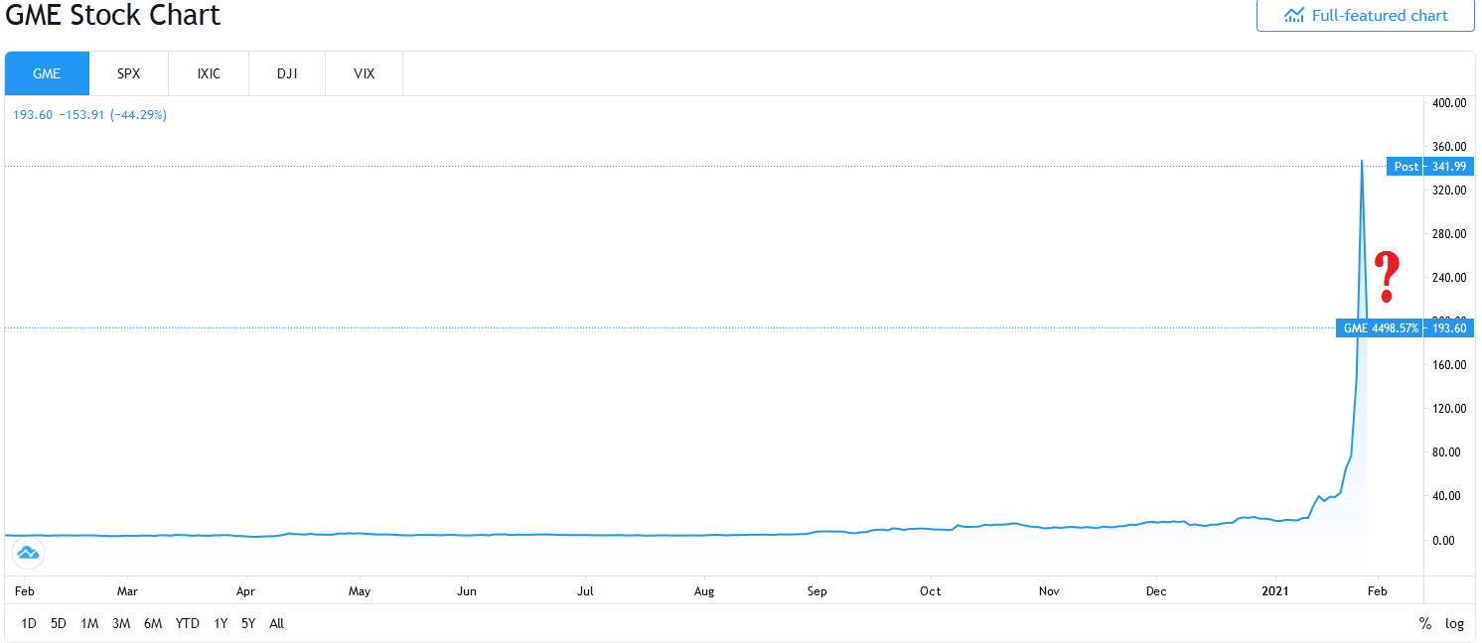Click the 240.00 price axis label

click(x=1449, y=278)
